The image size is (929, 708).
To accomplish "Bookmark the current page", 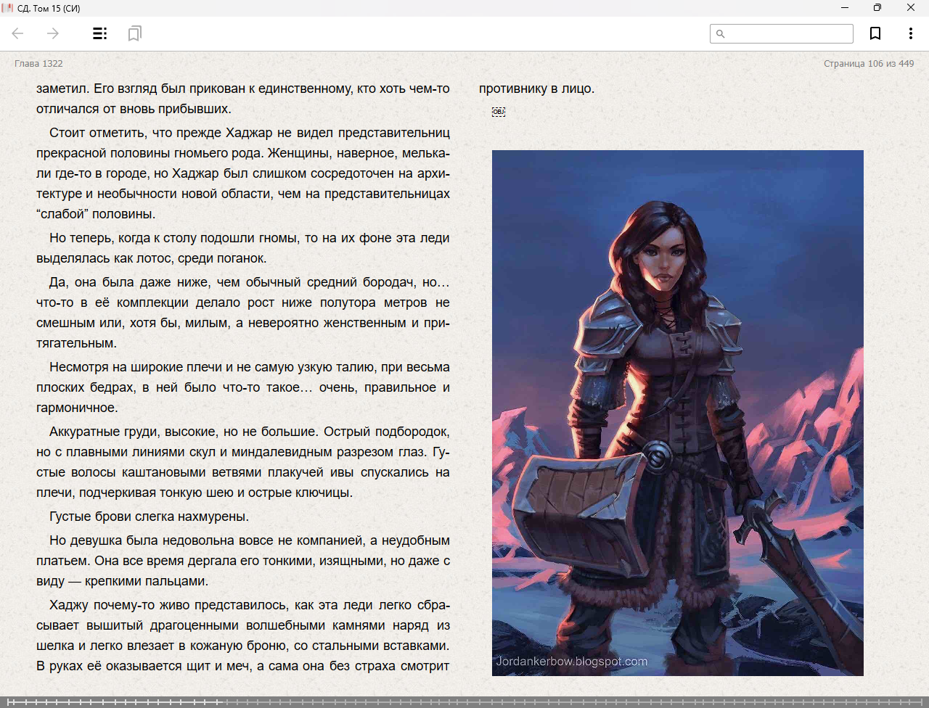I will 875,33.
